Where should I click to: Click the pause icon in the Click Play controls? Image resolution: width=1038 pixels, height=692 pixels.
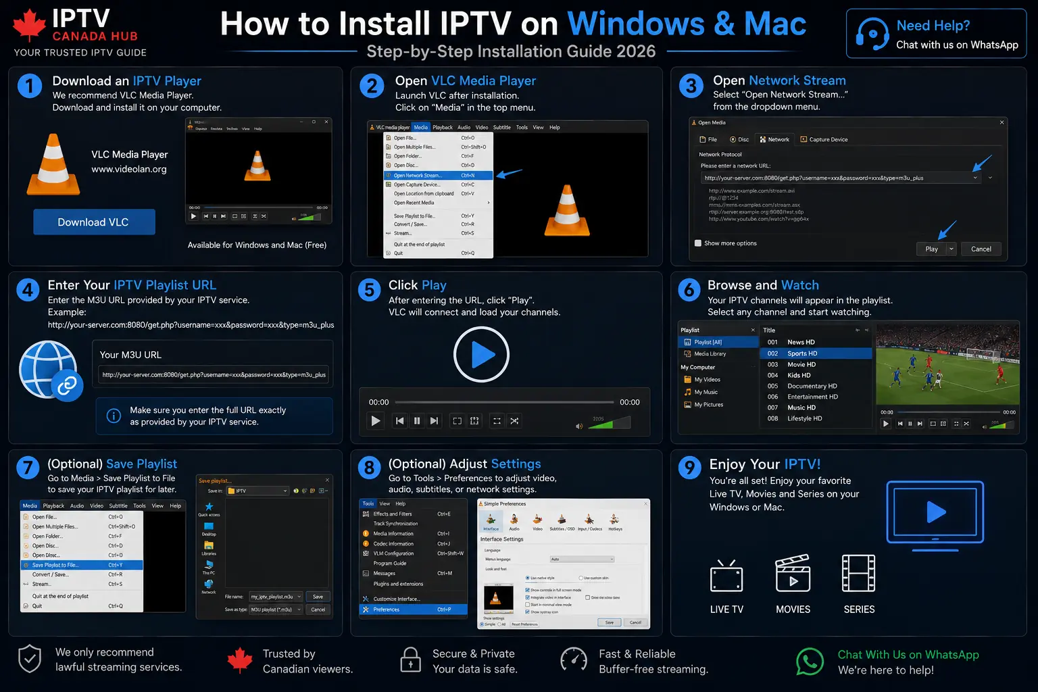tap(417, 421)
